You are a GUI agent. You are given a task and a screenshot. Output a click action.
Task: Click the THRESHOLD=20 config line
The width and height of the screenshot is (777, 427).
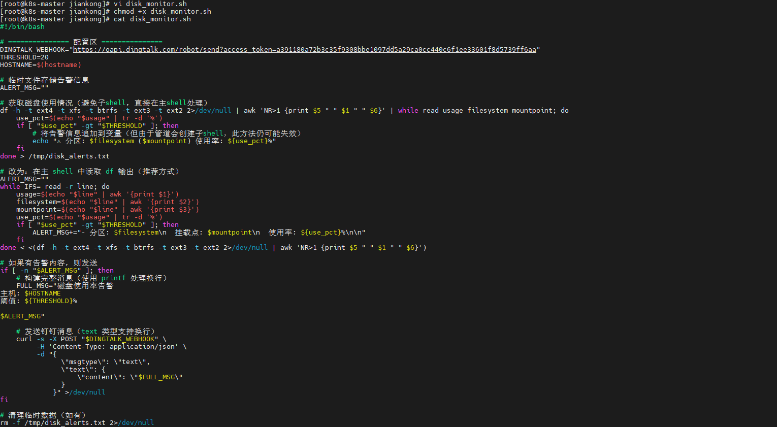tap(24, 57)
